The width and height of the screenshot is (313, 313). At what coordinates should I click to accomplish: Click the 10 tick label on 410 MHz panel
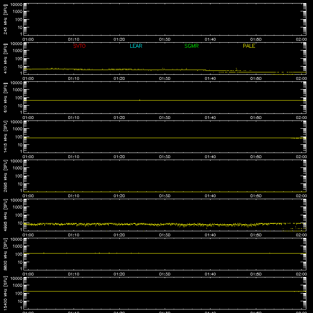coord(20,67)
